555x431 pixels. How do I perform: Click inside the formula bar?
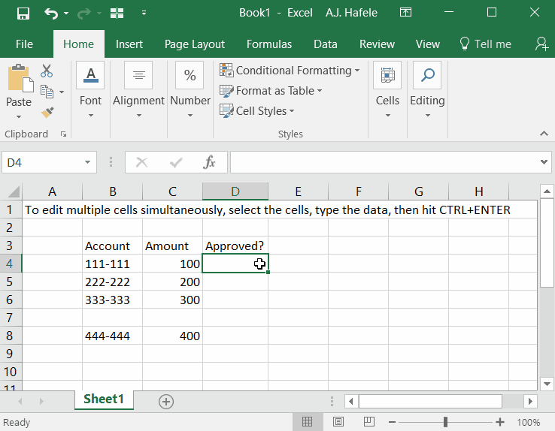(x=384, y=162)
